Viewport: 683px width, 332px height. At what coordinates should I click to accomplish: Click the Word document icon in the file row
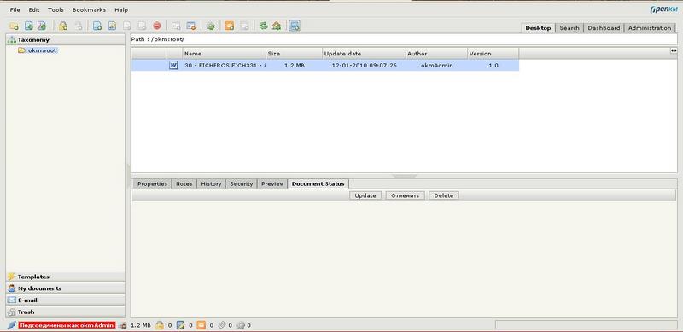point(173,66)
